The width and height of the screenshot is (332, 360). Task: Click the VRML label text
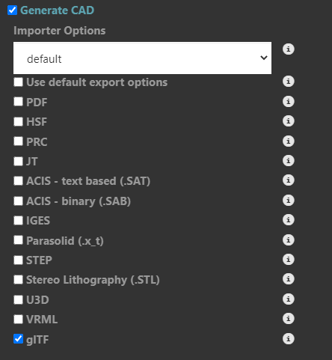click(42, 320)
